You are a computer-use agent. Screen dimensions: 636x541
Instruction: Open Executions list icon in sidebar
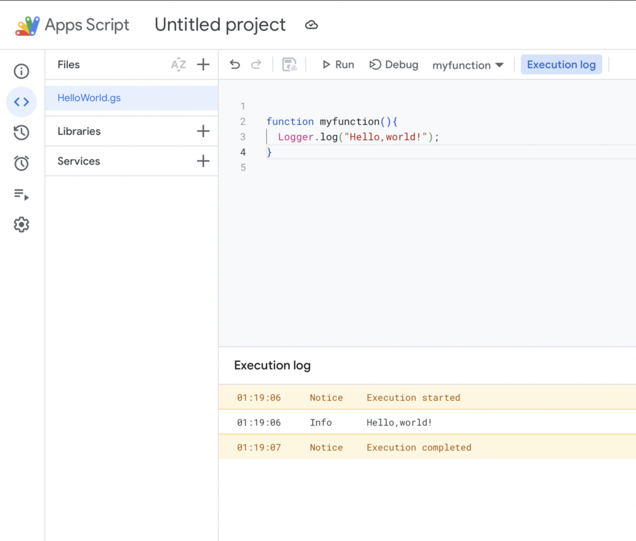pyautogui.click(x=21, y=195)
